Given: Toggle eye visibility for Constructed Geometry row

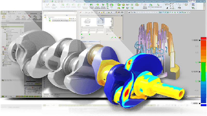Looking at the screenshot, I should (21, 32).
